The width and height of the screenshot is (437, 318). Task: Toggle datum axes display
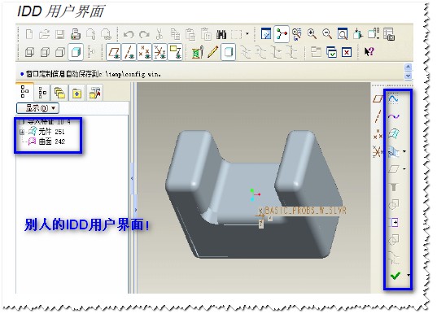129,52
